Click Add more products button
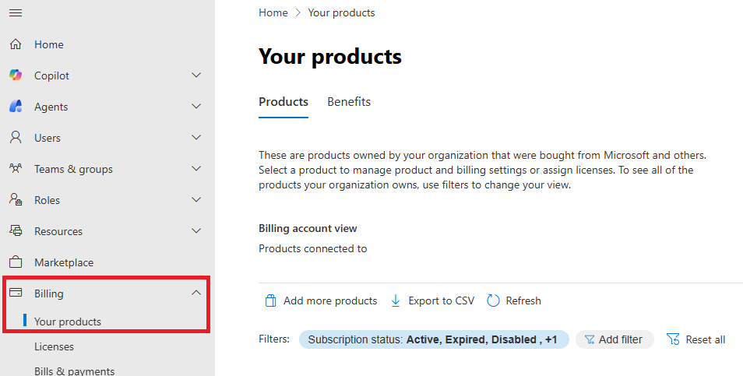The image size is (743, 376). [321, 300]
